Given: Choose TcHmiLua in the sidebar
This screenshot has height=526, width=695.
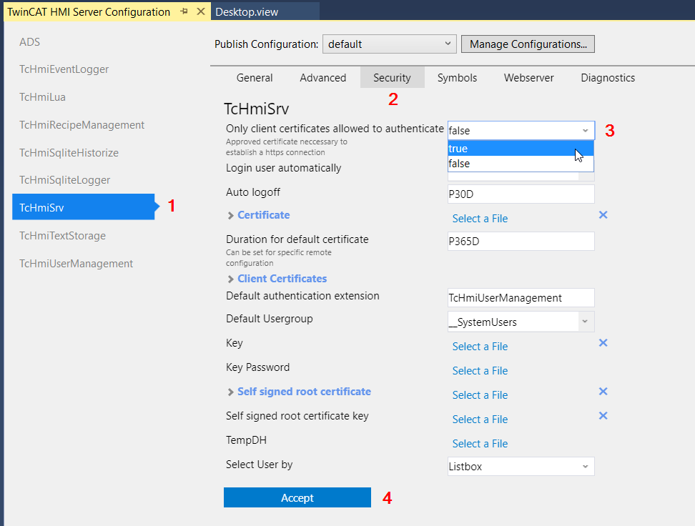Looking at the screenshot, I should (42, 97).
